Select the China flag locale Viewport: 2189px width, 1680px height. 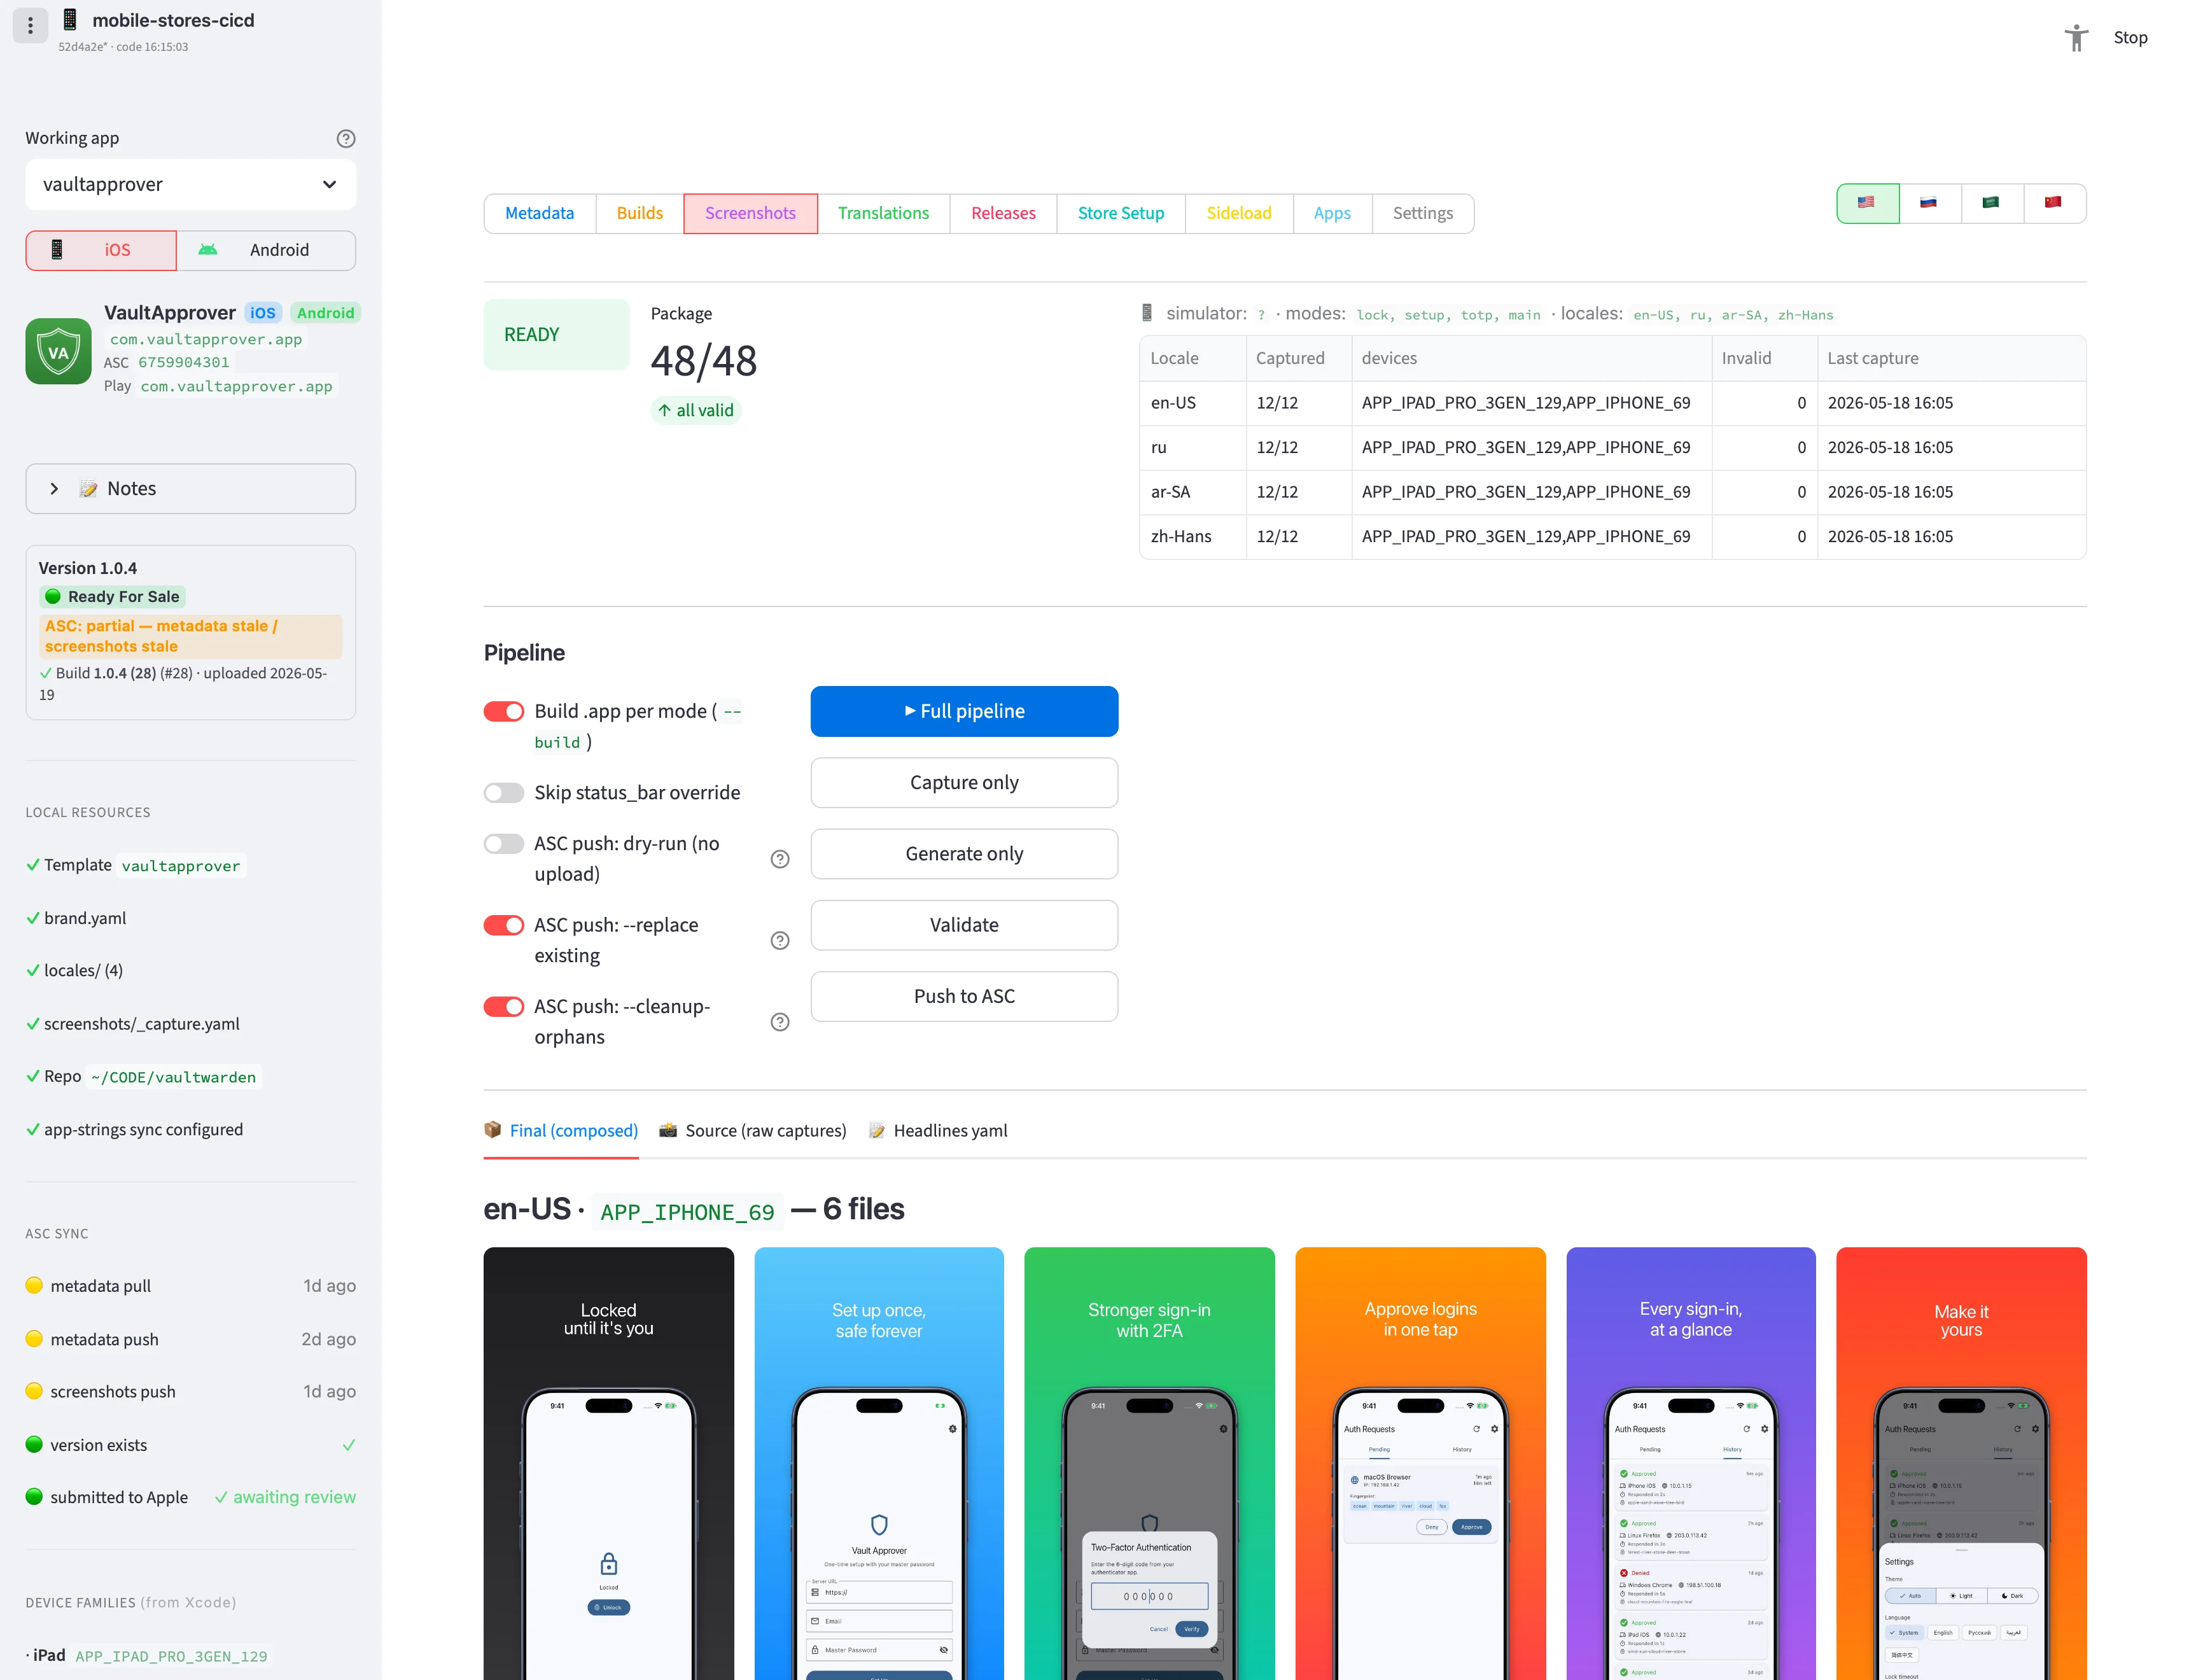pos(2054,203)
